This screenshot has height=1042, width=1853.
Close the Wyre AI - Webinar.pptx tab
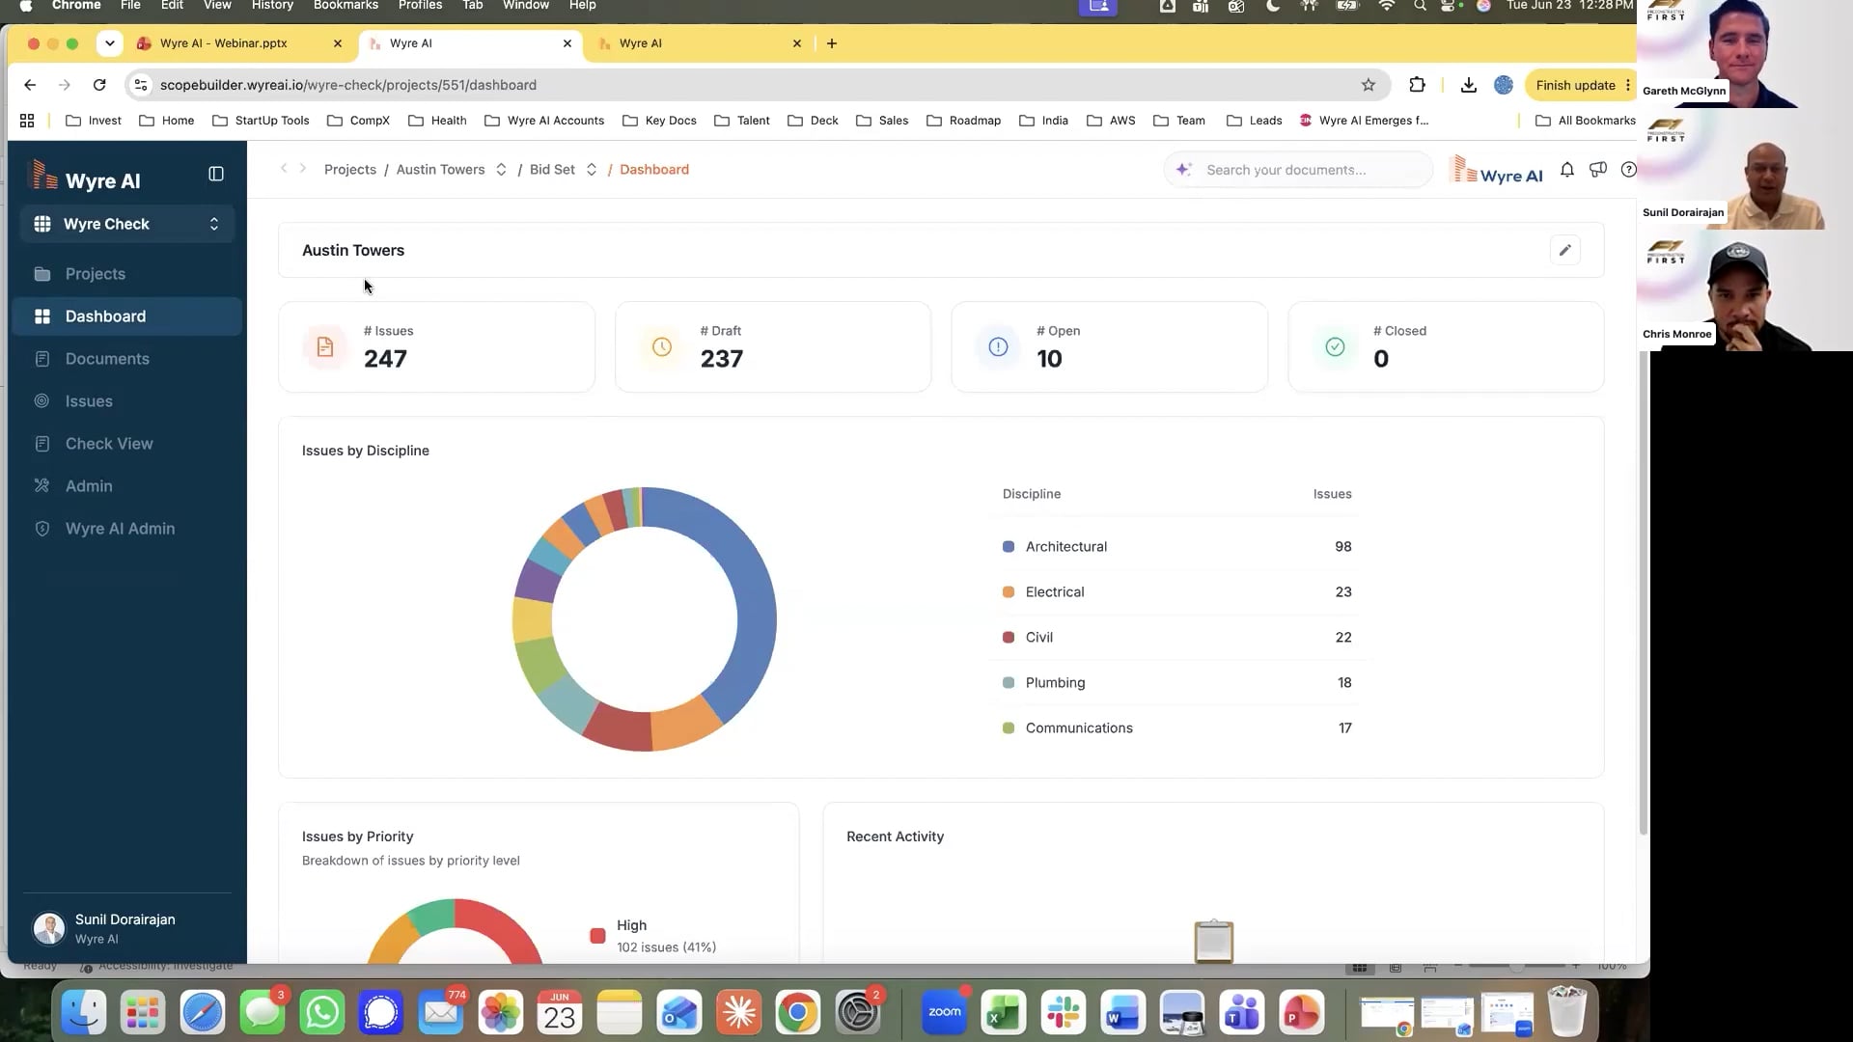tap(338, 43)
